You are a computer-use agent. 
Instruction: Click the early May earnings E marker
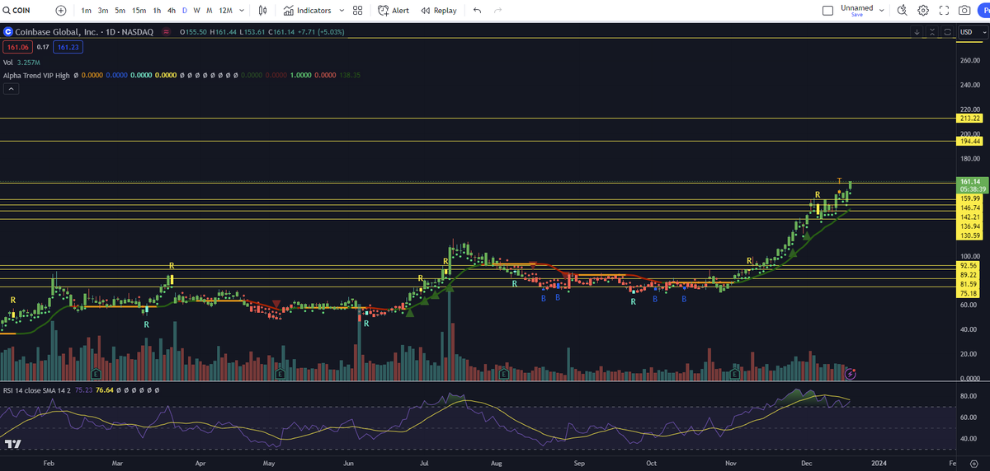point(280,374)
